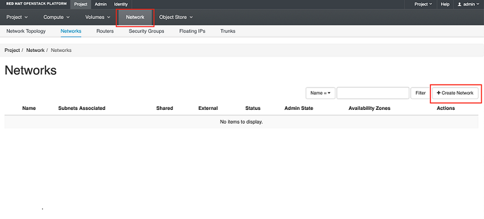Go to the Routers tab
This screenshot has height=219, width=484.
tap(105, 31)
